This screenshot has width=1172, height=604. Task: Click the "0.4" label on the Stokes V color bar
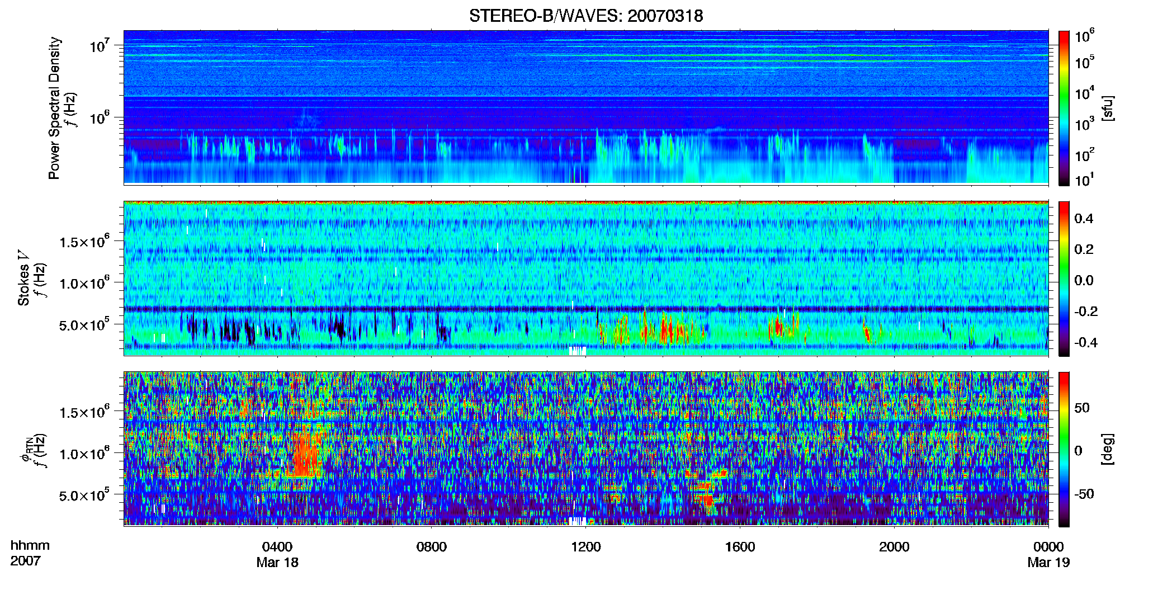[x=1084, y=219]
